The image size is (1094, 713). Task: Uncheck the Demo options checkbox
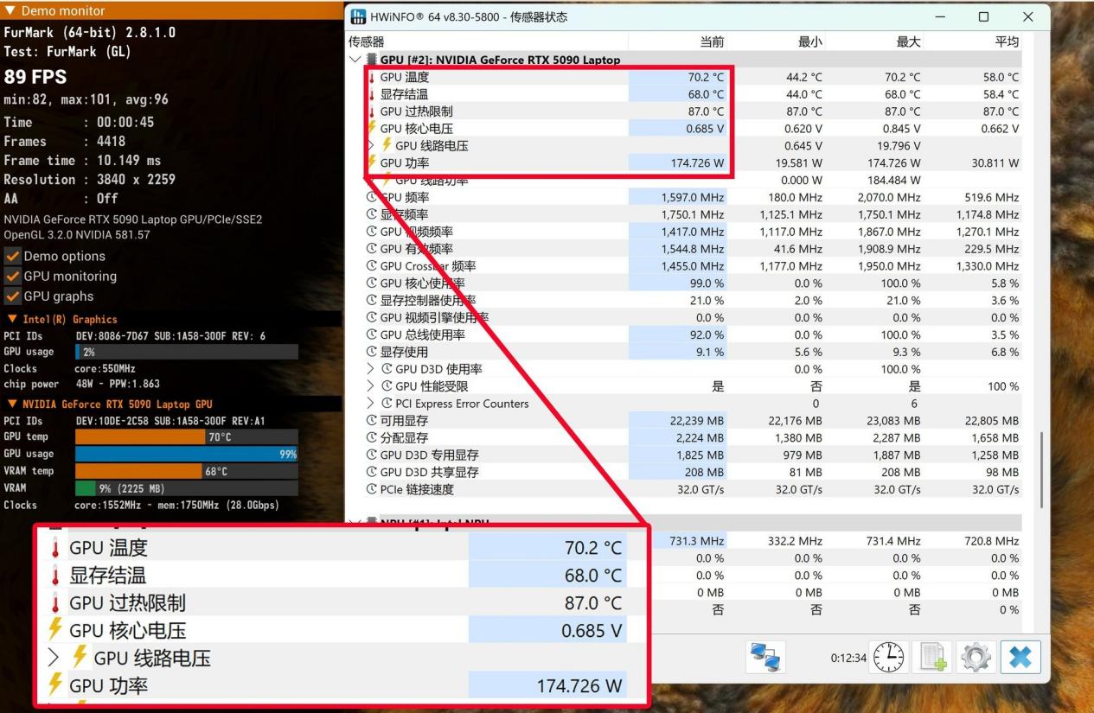(12, 257)
